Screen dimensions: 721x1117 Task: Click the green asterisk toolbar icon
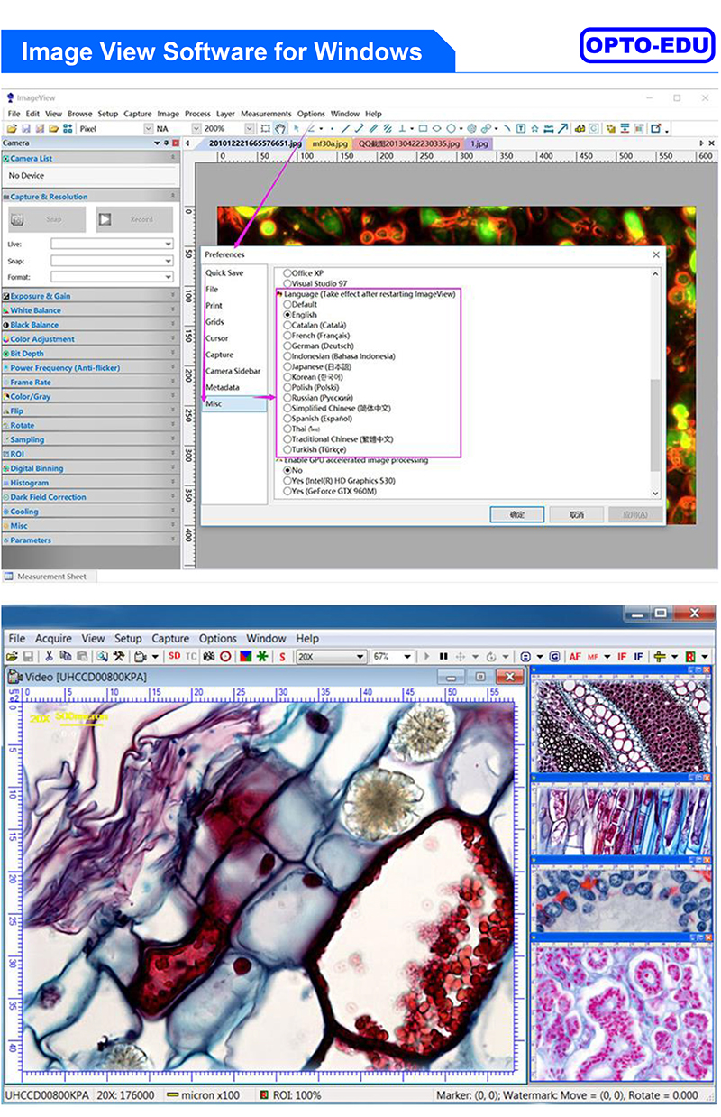pos(261,656)
